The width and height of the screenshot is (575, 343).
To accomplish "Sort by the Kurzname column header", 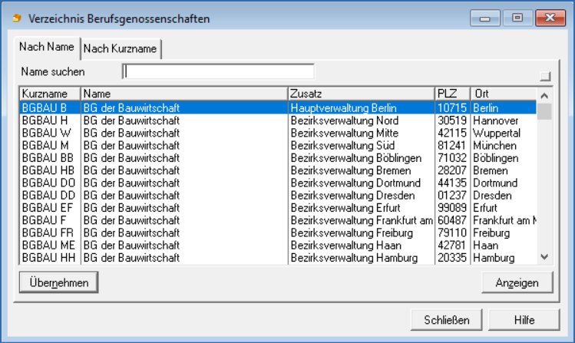I will coord(50,94).
